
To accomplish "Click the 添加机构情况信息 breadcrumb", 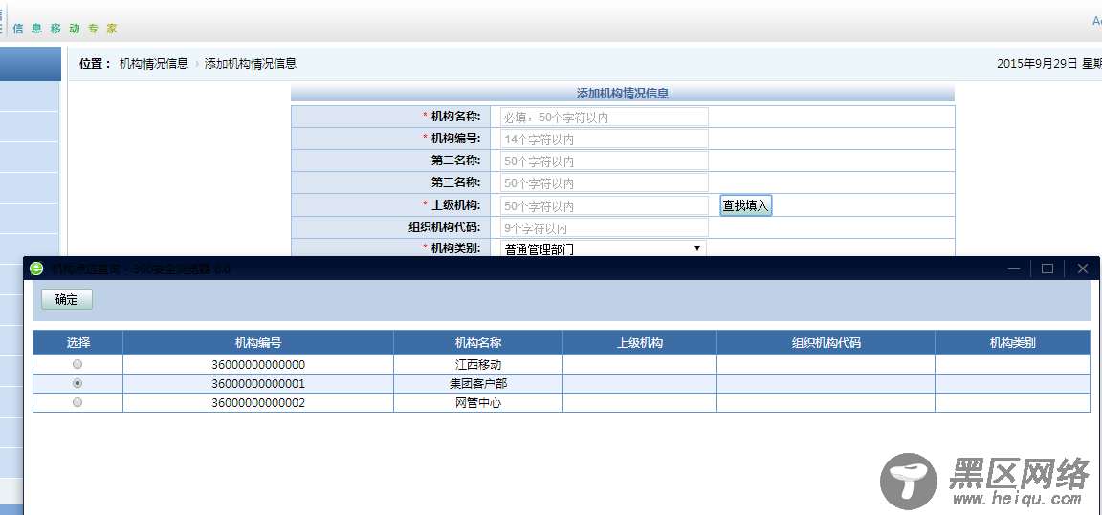I will 251,64.
